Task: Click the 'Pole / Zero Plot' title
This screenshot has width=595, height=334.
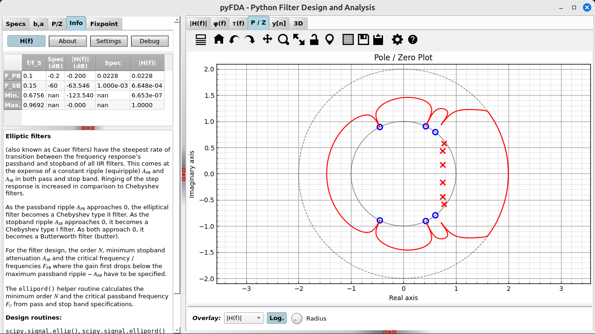Action: click(x=403, y=58)
